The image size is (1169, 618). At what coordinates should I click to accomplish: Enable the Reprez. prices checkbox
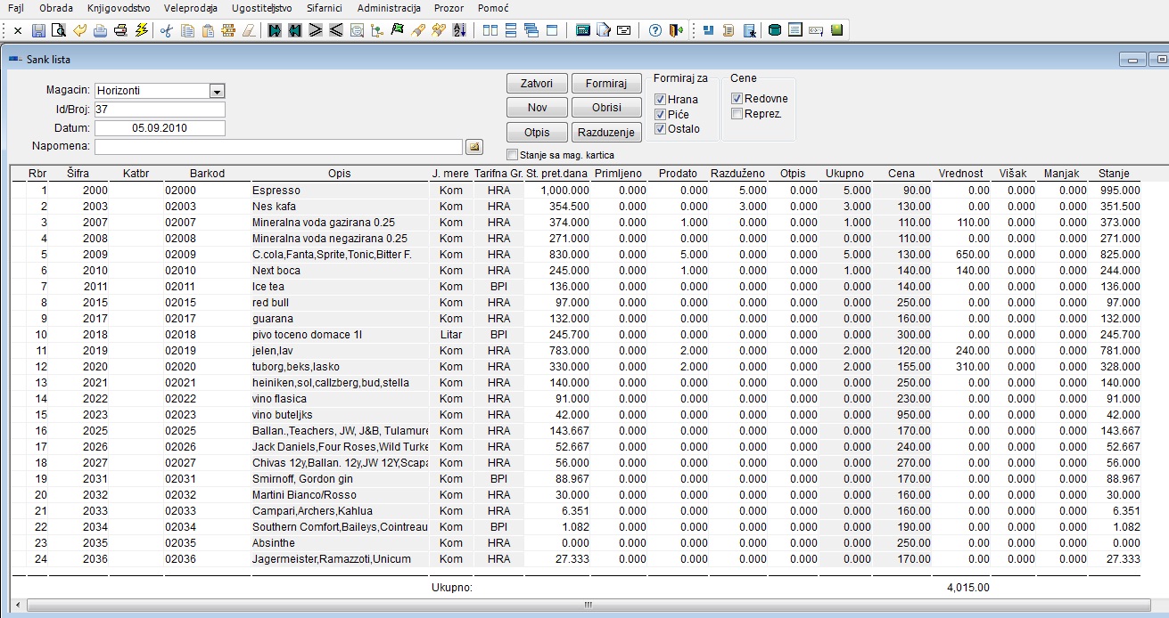click(737, 114)
